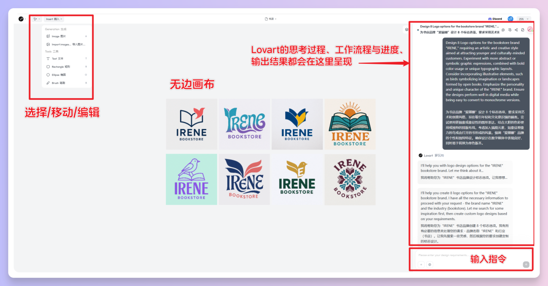548x286 pixels.
Task: Click the Image generation icon
Action: [x=48, y=36]
